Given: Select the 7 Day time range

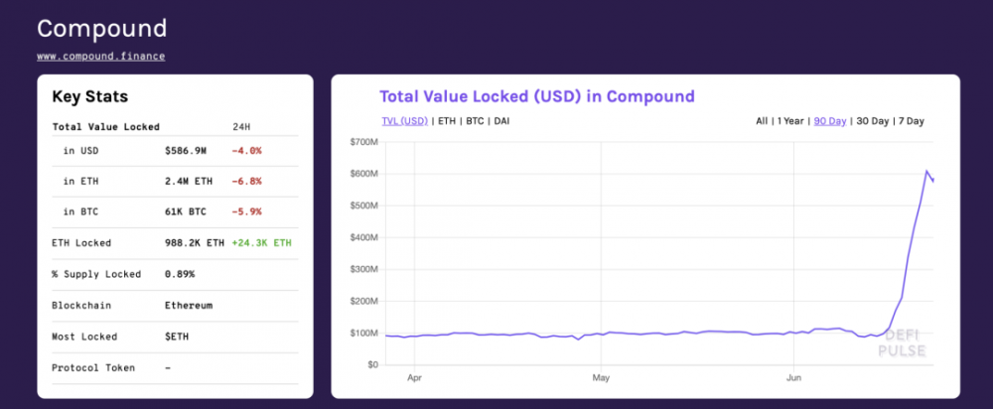Looking at the screenshot, I should coord(912,121).
